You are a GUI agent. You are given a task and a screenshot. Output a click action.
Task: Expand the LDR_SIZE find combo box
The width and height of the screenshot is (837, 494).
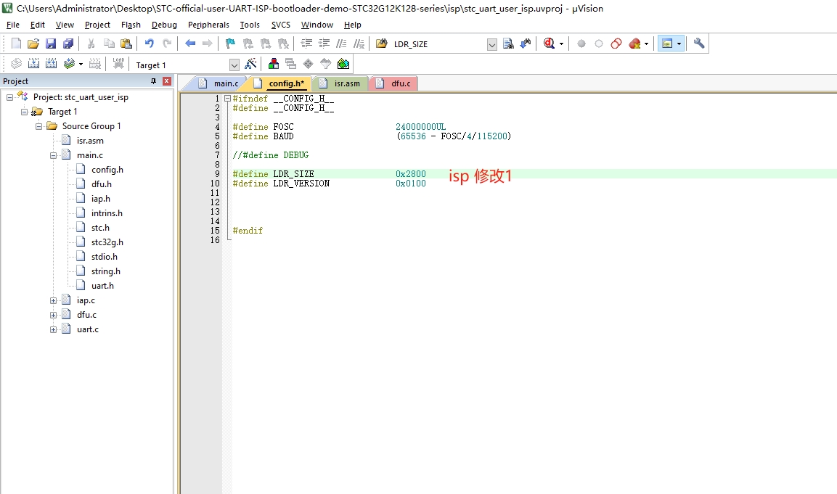coord(491,44)
